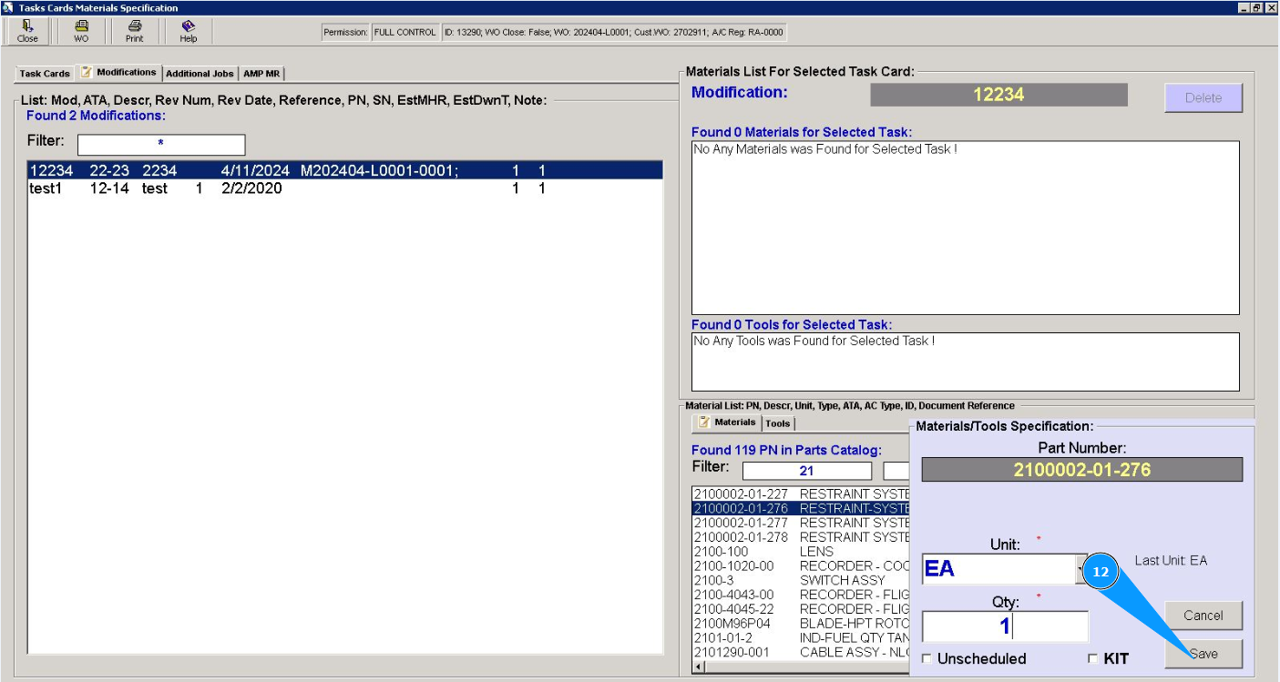Image resolution: width=1280 pixels, height=682 pixels.
Task: Click the Qty input field
Action: point(1005,626)
